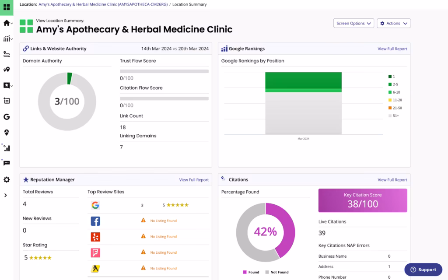448x280 pixels.
Task: Open the location pin audit icon
Action: click(7, 132)
